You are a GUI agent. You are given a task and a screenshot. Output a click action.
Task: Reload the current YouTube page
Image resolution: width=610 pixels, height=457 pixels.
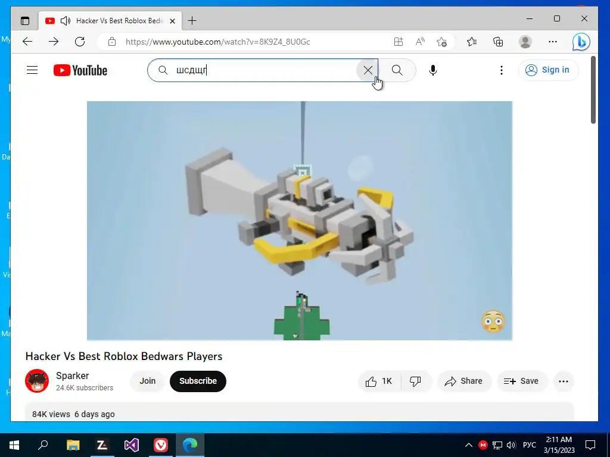(80, 42)
